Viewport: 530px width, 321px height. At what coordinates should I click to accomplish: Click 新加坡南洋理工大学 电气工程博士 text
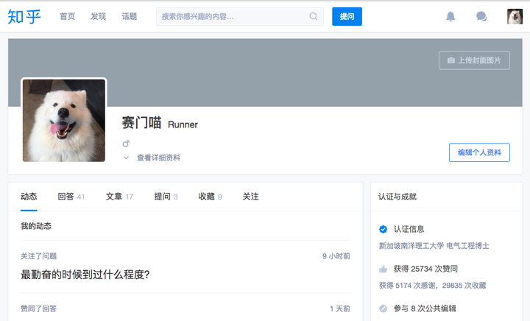click(434, 246)
